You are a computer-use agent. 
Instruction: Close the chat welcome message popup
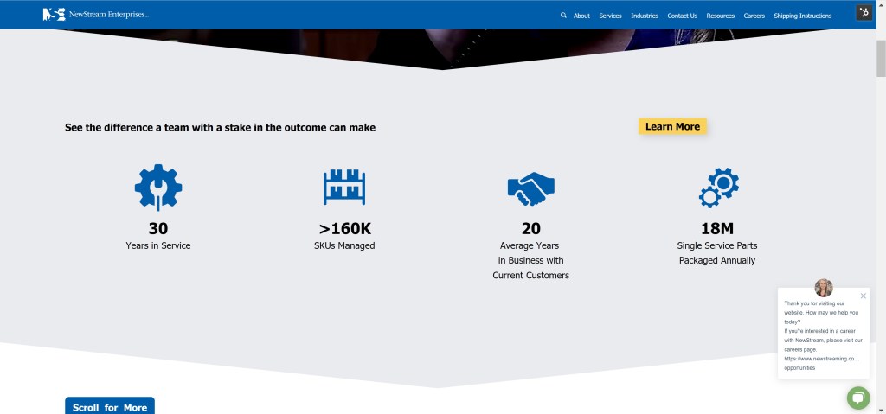pyautogui.click(x=863, y=296)
